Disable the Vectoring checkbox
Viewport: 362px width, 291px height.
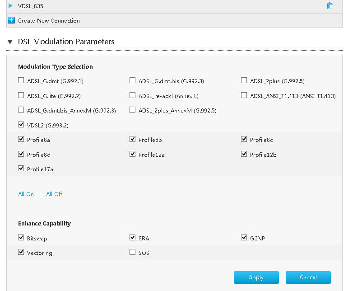(x=21, y=252)
